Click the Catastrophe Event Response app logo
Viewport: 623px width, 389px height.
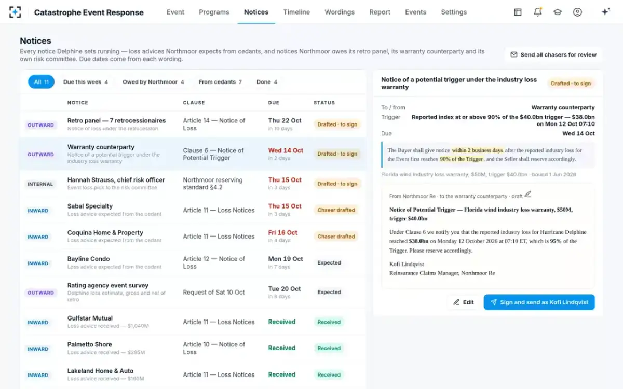15,12
